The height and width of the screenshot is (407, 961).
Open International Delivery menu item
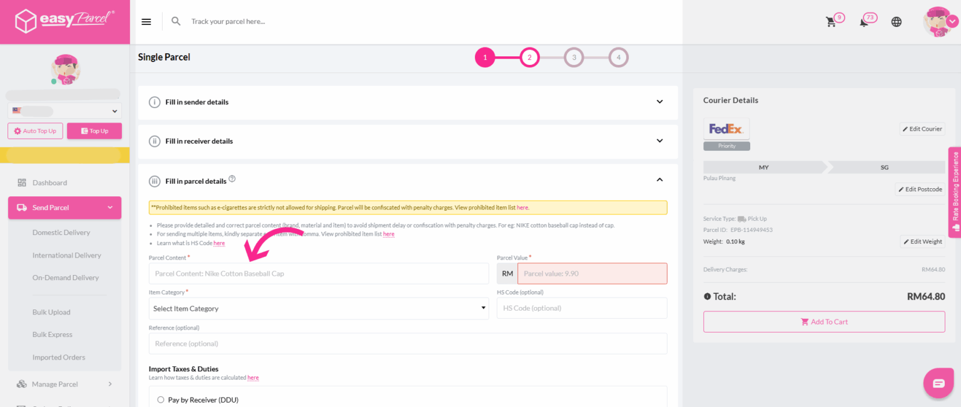[x=66, y=255]
